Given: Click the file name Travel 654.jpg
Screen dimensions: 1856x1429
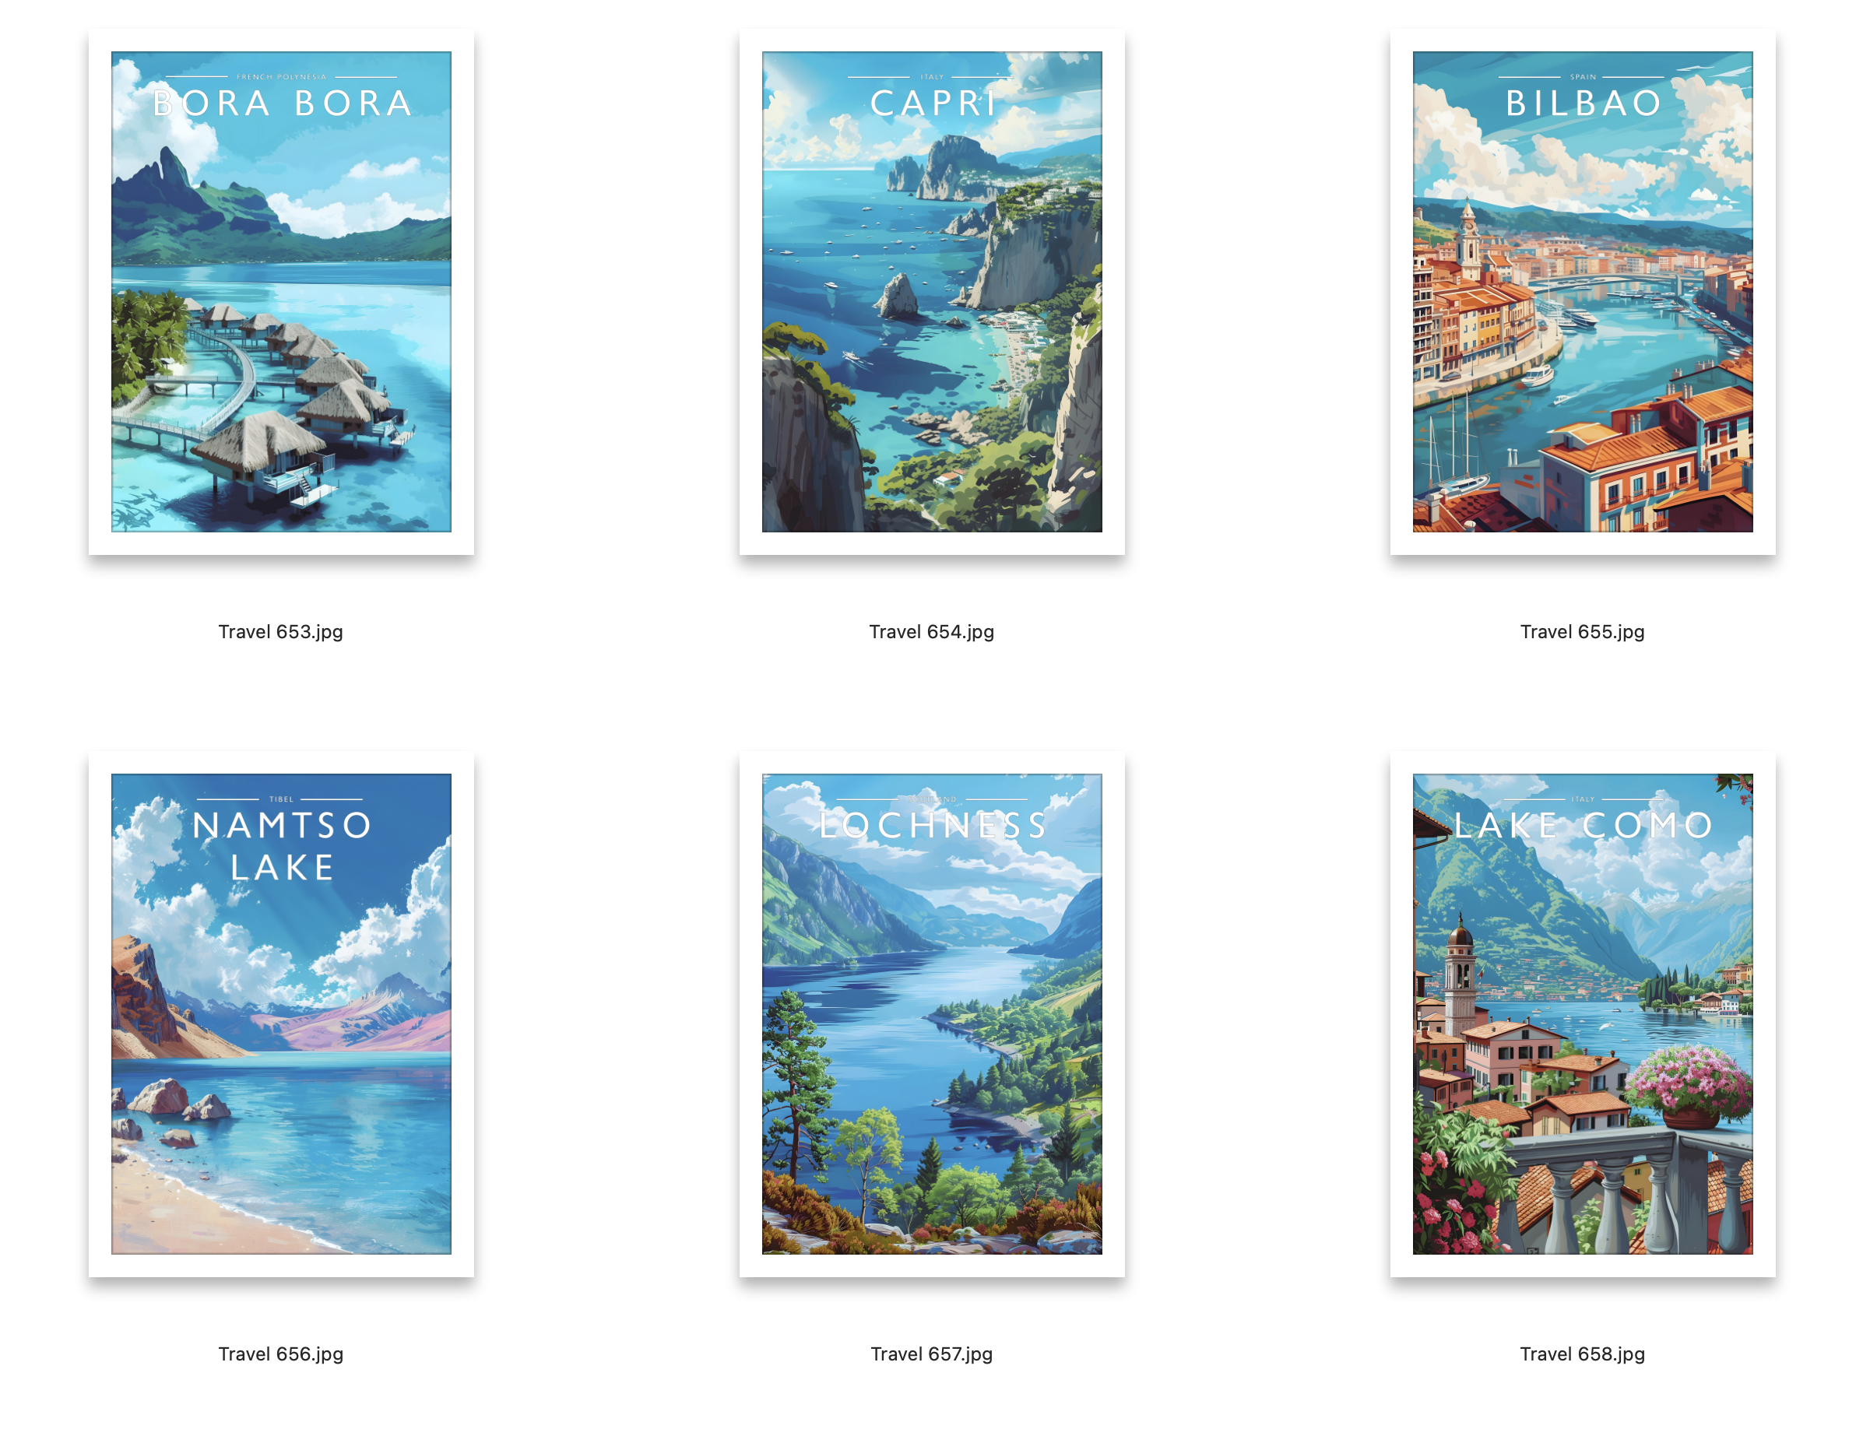Looking at the screenshot, I should coord(931,631).
